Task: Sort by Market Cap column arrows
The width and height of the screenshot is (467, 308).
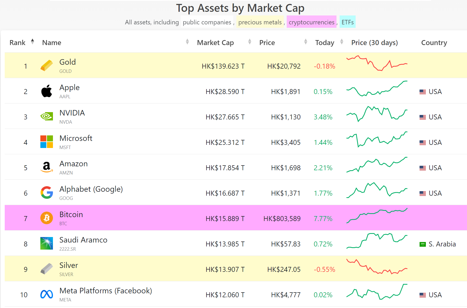Action: click(x=250, y=42)
